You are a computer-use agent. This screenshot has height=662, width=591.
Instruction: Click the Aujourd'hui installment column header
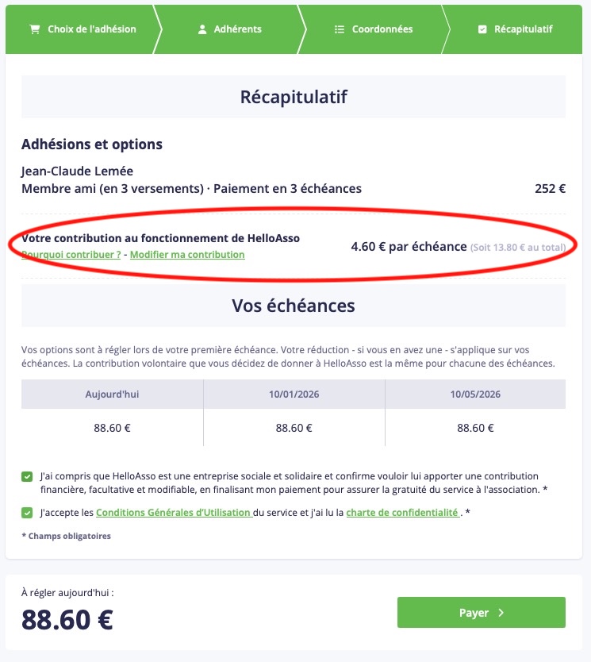[x=112, y=395]
